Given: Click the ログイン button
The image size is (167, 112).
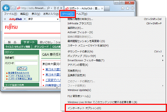Looking at the screenshot, I should 22,68.
